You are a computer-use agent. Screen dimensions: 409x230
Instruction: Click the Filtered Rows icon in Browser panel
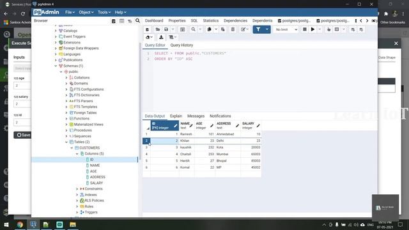point(130,21)
